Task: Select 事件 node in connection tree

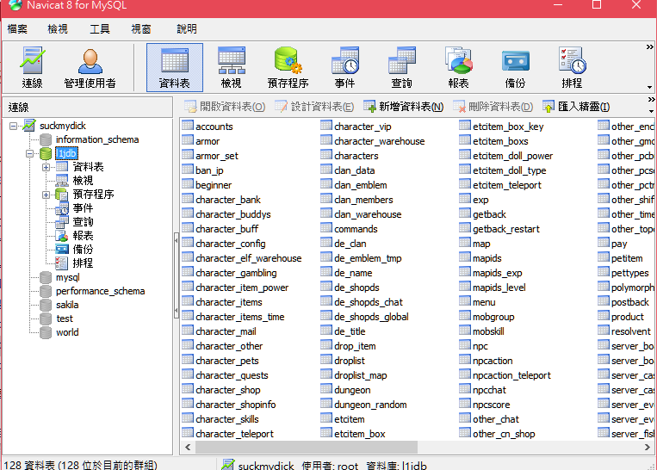Action: [x=83, y=208]
